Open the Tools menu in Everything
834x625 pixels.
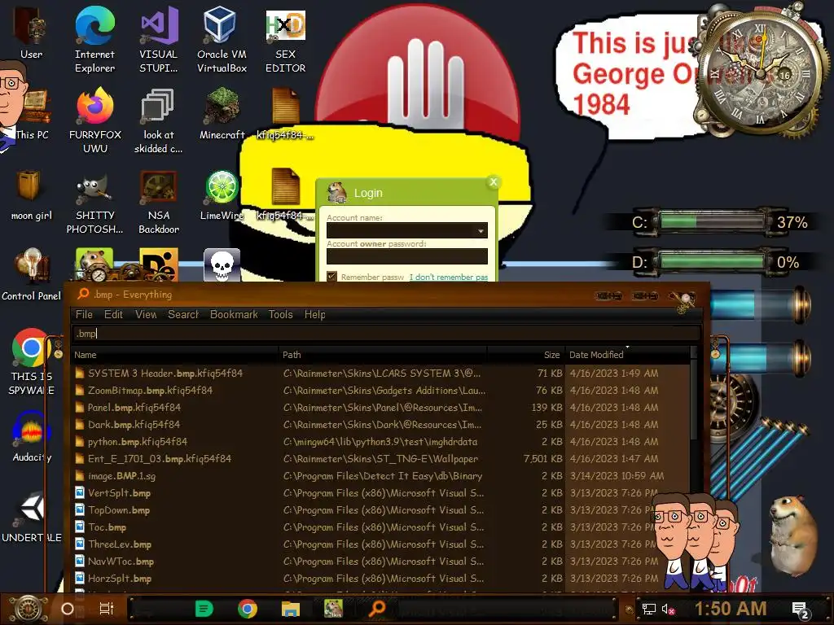point(281,315)
